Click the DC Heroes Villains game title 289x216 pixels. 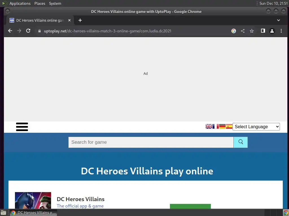80,199
